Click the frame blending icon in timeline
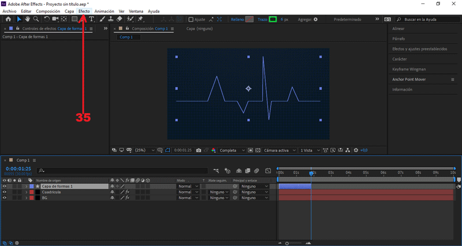 [248, 171]
